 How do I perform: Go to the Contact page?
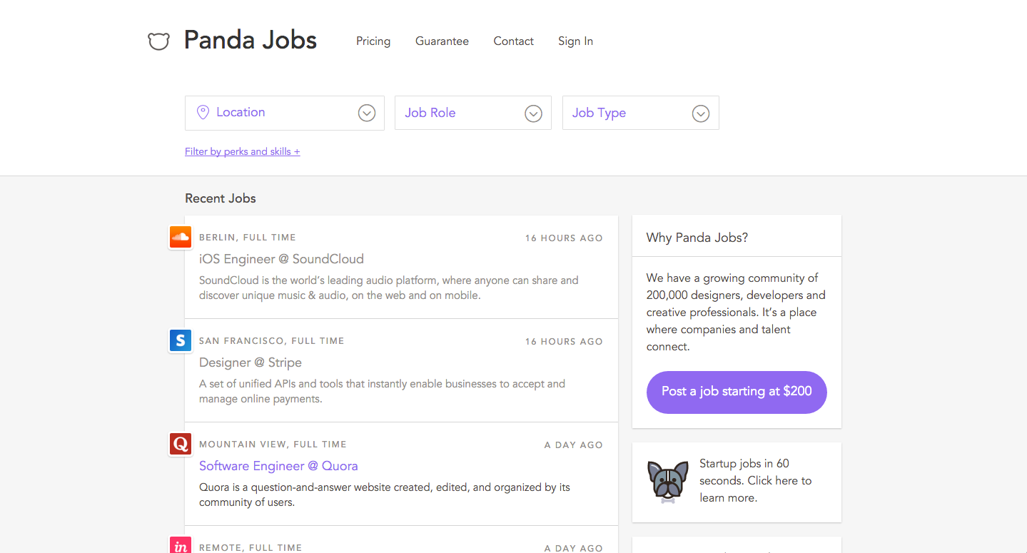click(513, 41)
